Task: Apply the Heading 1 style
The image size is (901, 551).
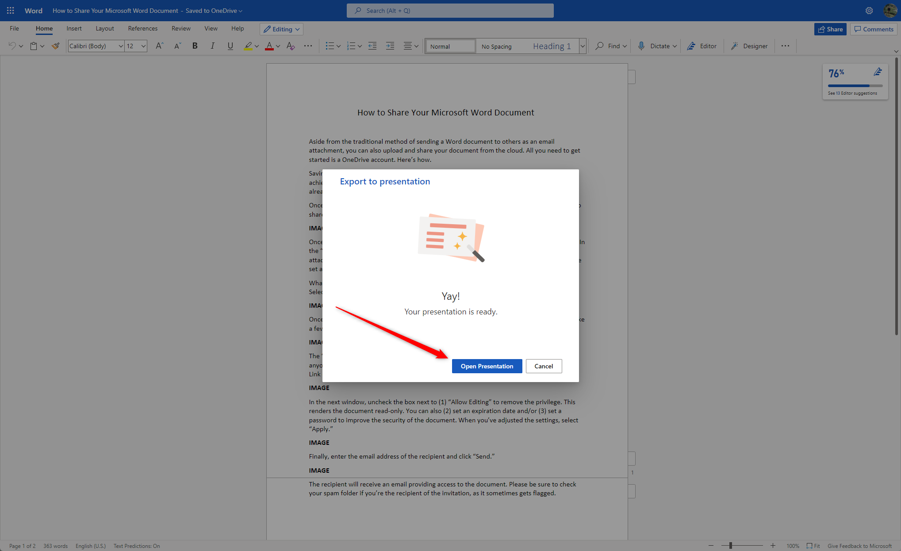Action: point(552,46)
